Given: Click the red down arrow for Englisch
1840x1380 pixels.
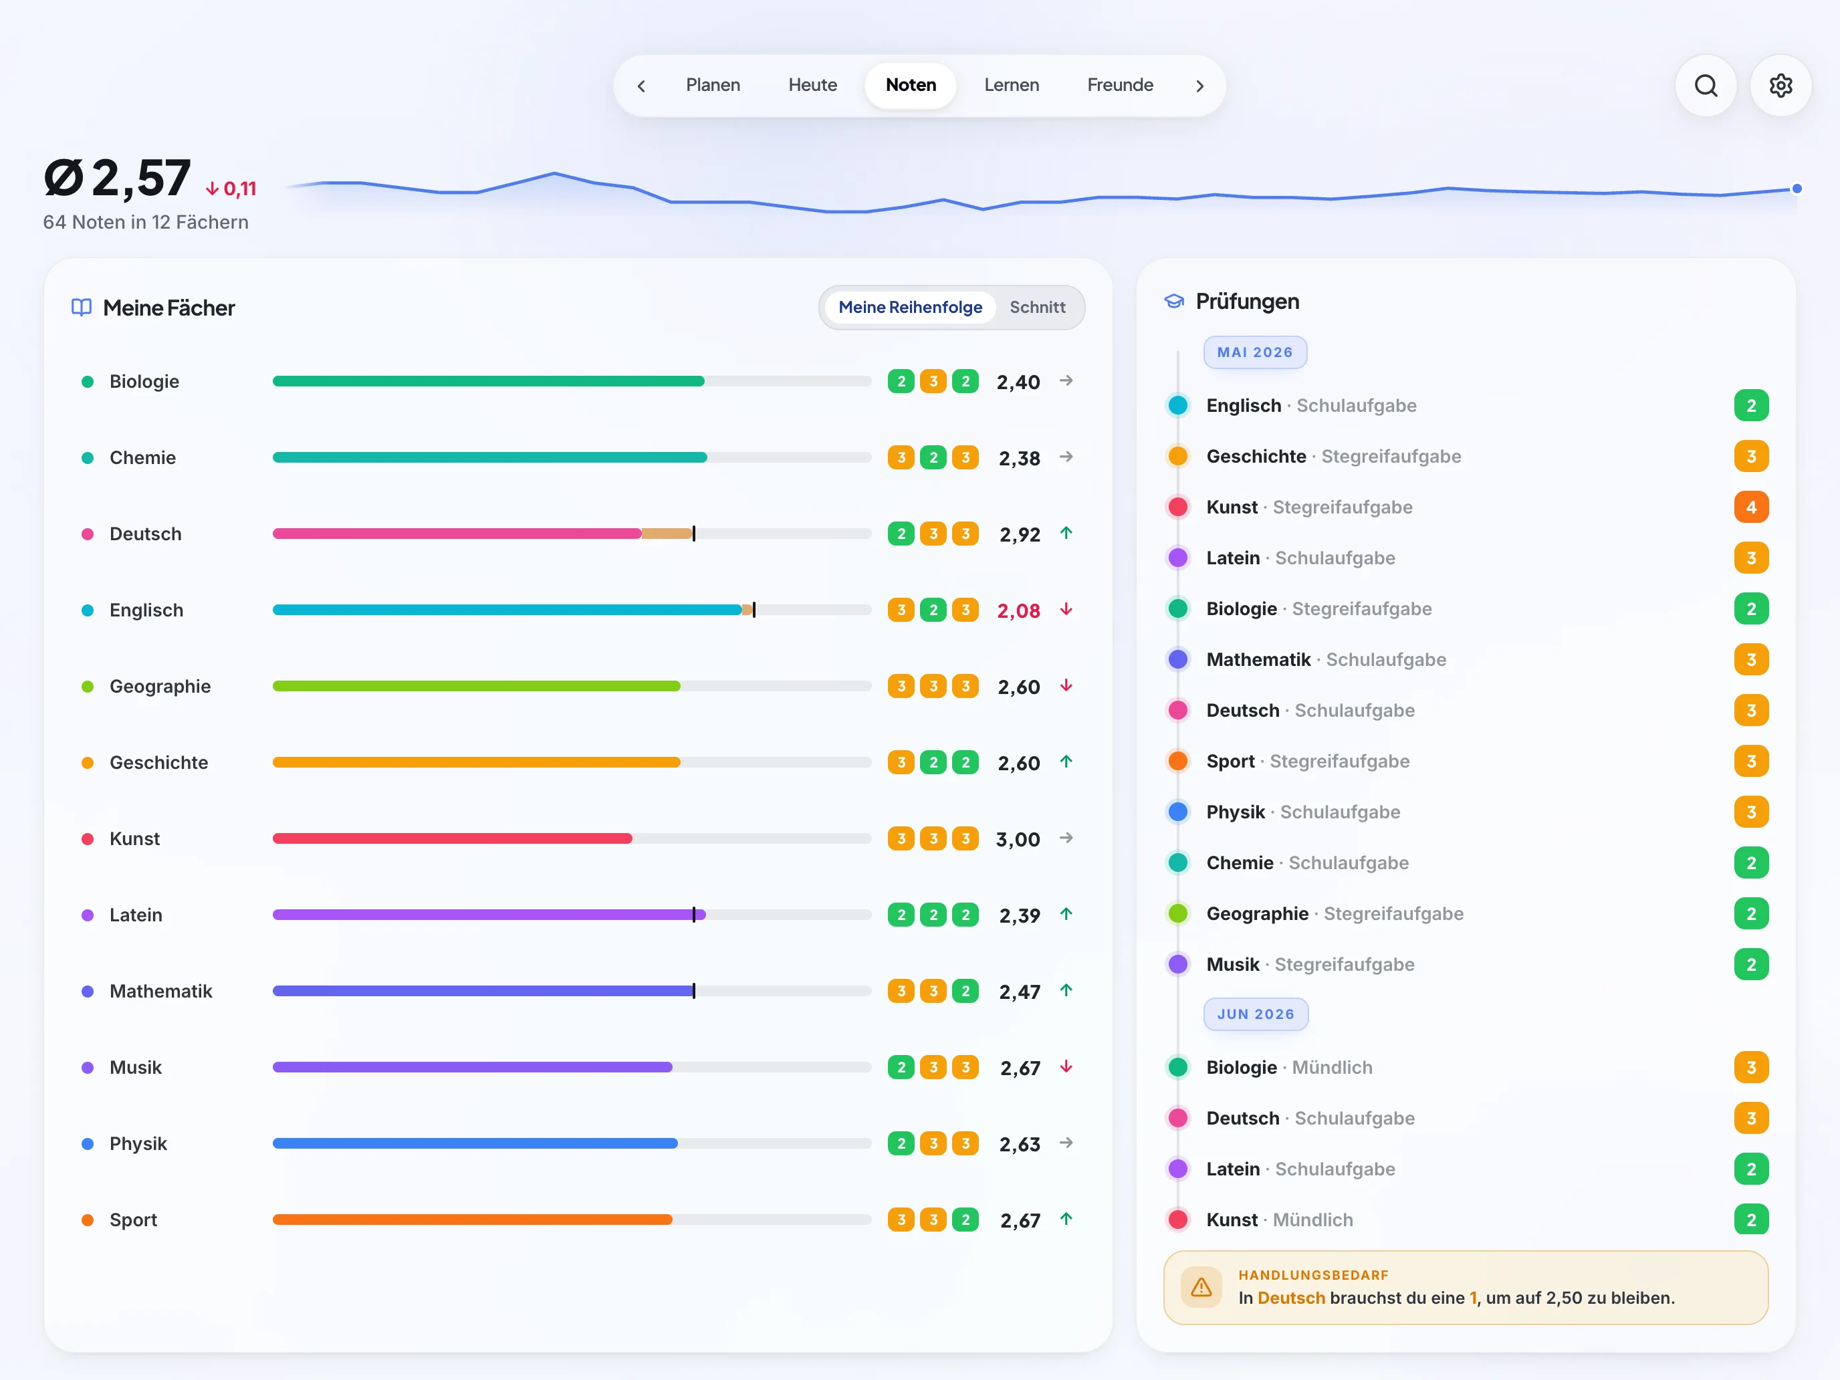Looking at the screenshot, I should (x=1066, y=610).
